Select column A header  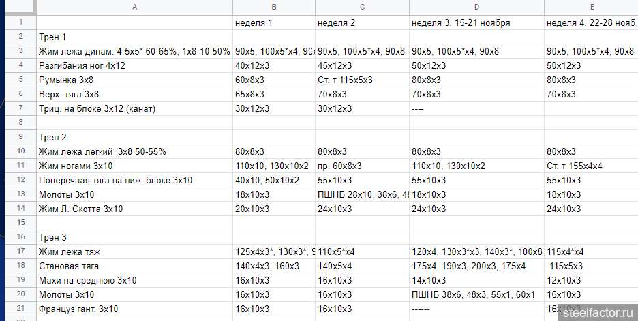(134, 6)
